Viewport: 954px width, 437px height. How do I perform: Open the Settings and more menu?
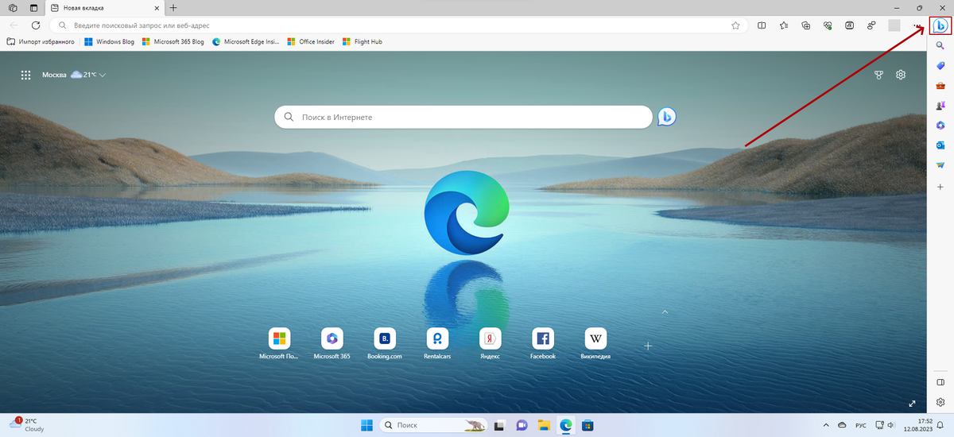917,25
